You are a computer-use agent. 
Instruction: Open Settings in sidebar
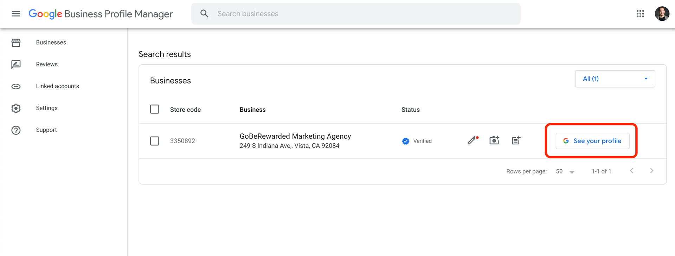click(47, 108)
